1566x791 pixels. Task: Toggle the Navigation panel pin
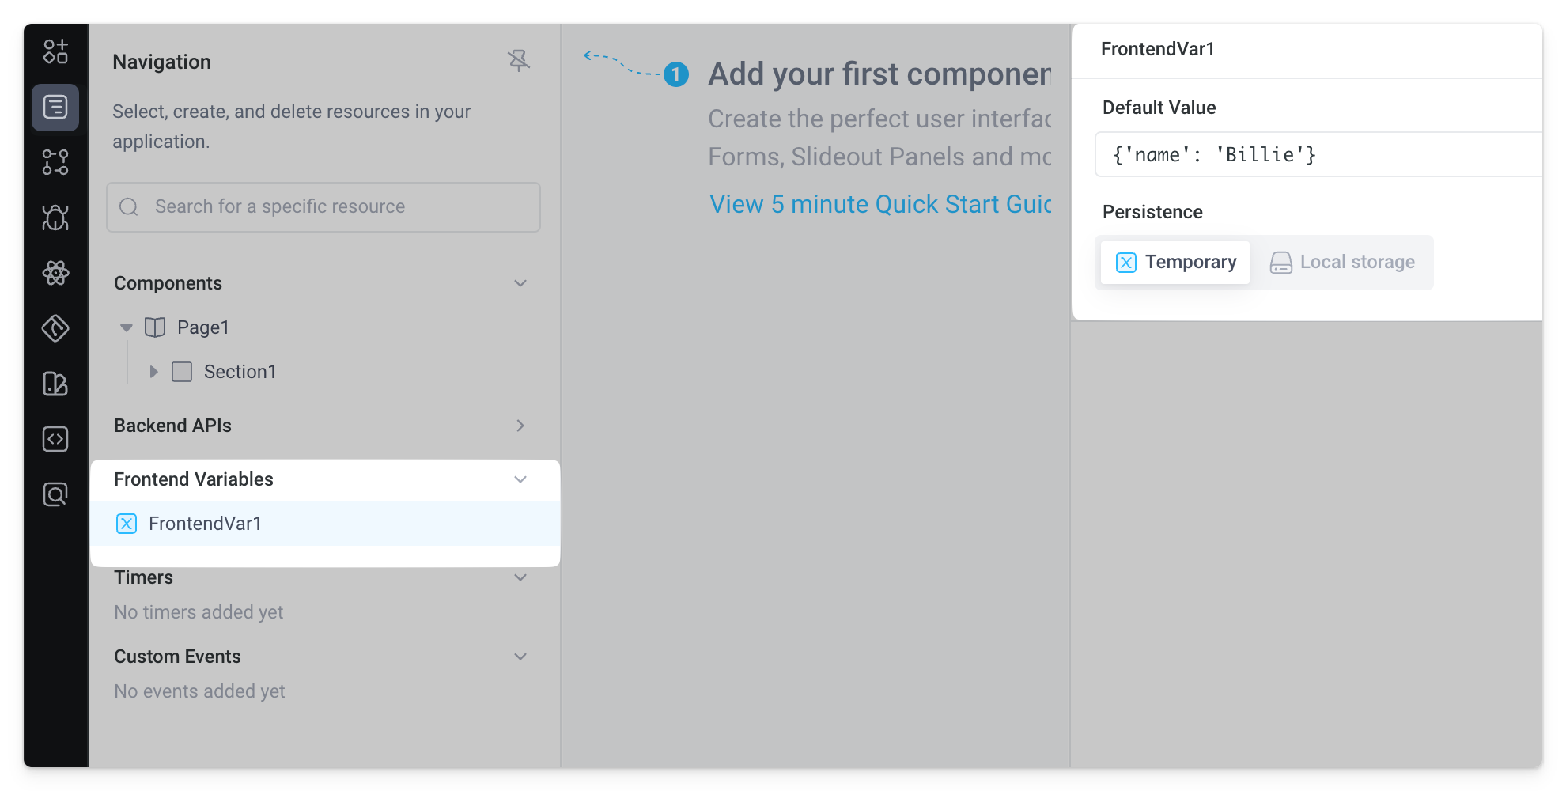click(518, 61)
